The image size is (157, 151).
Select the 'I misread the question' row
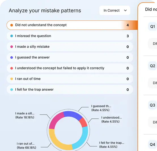(70, 36)
